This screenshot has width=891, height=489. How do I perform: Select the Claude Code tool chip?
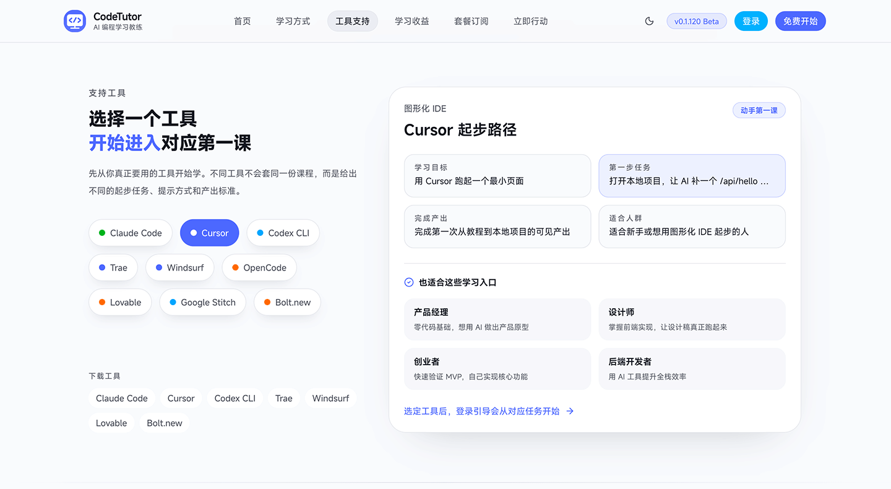[131, 233]
